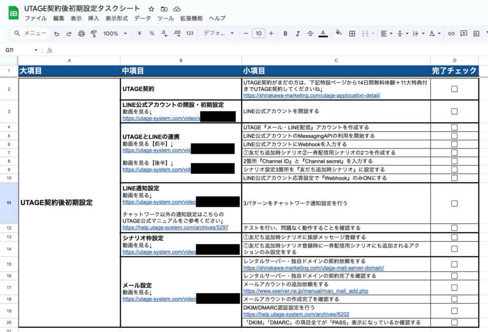
Task: Open the help archives/8202 link
Action: [x=296, y=314]
